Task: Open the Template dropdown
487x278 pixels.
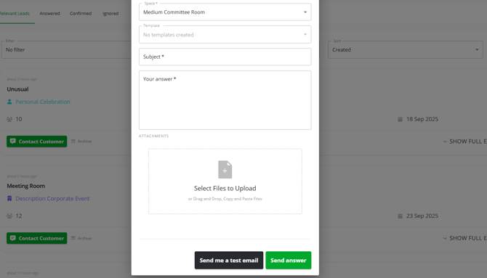Action: point(225,34)
